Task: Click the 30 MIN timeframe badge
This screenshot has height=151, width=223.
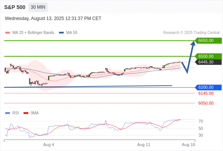Action: [38, 7]
